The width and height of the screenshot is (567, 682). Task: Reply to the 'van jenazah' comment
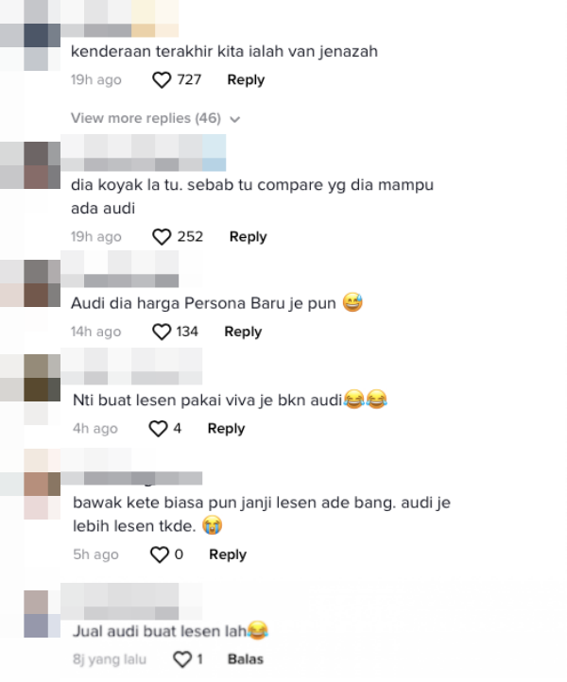246,80
